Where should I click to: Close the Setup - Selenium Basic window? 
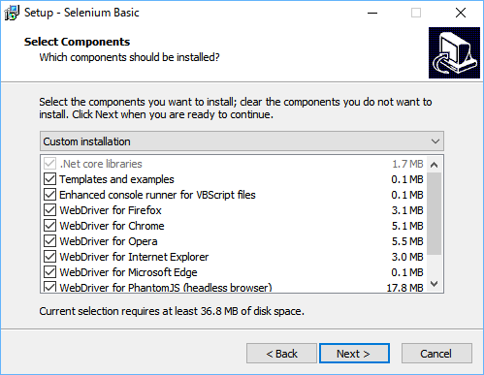461,13
